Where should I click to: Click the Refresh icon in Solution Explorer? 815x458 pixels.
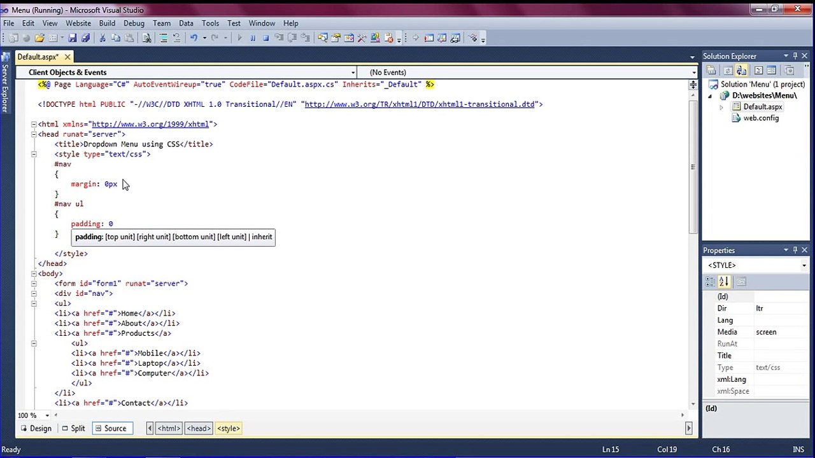coord(728,70)
